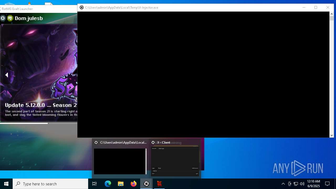This screenshot has width=336, height=189.
Task: Close the X-Injector console window
Action: (328, 8)
